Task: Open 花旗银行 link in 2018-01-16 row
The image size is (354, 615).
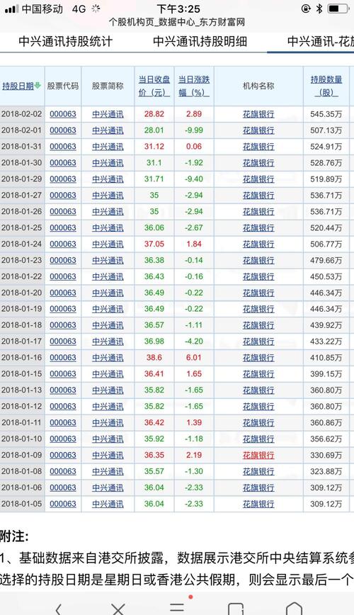Action: 258,358
